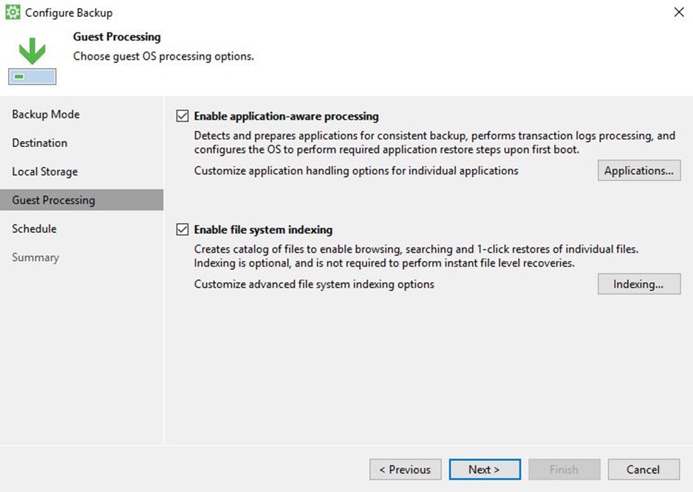Click the Enable file system indexing label
The width and height of the screenshot is (693, 492).
pyautogui.click(x=264, y=230)
